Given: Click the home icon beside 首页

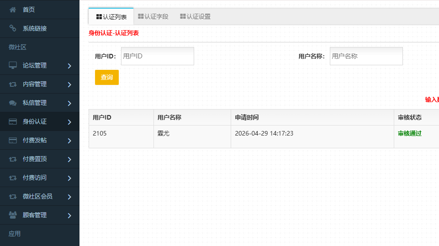Looking at the screenshot, I should click(13, 10).
